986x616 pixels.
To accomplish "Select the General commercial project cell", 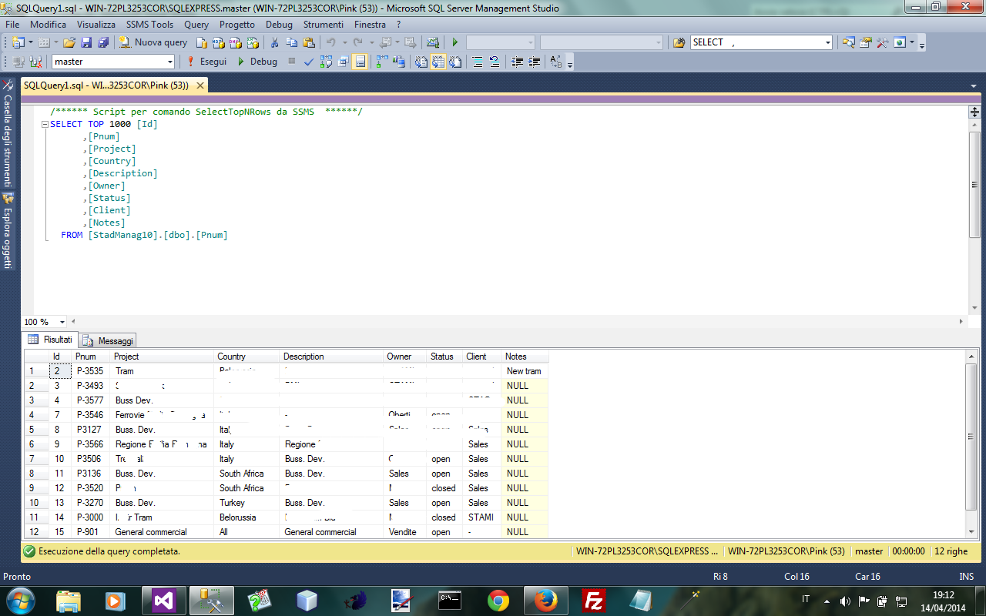I will click(x=163, y=532).
